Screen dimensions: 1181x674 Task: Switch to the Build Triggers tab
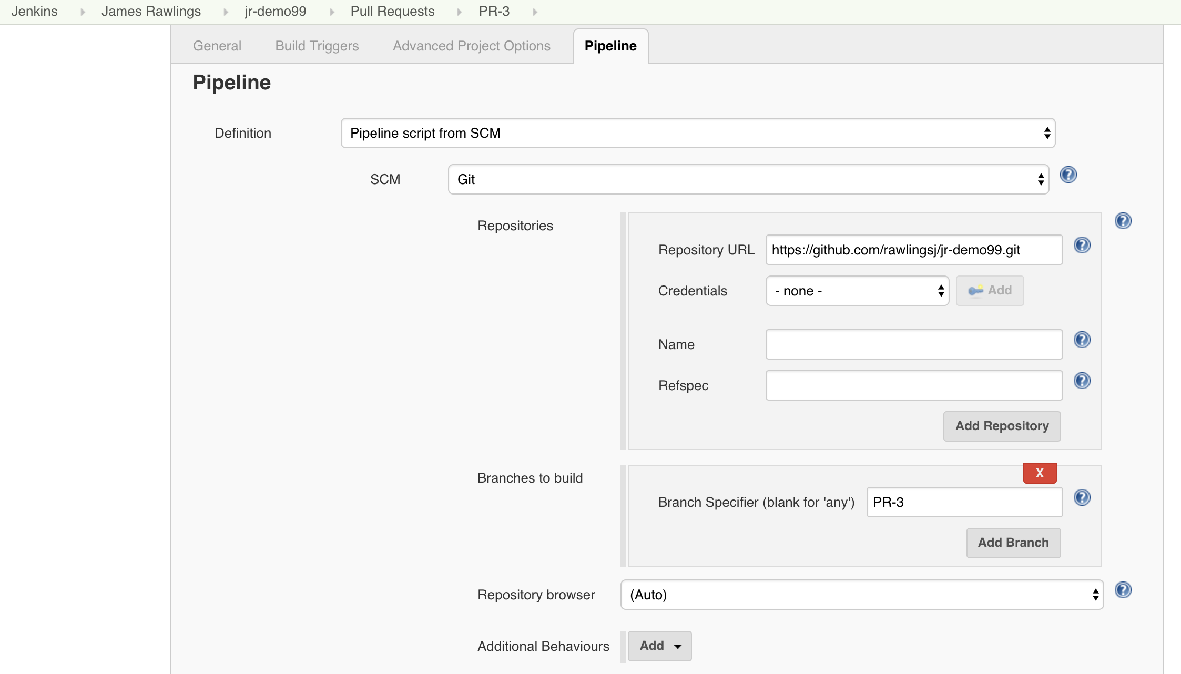pyautogui.click(x=316, y=46)
